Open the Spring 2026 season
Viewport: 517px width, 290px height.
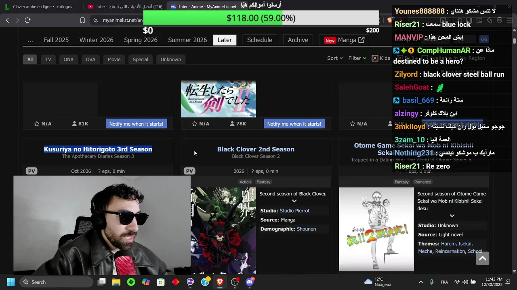coord(141,40)
